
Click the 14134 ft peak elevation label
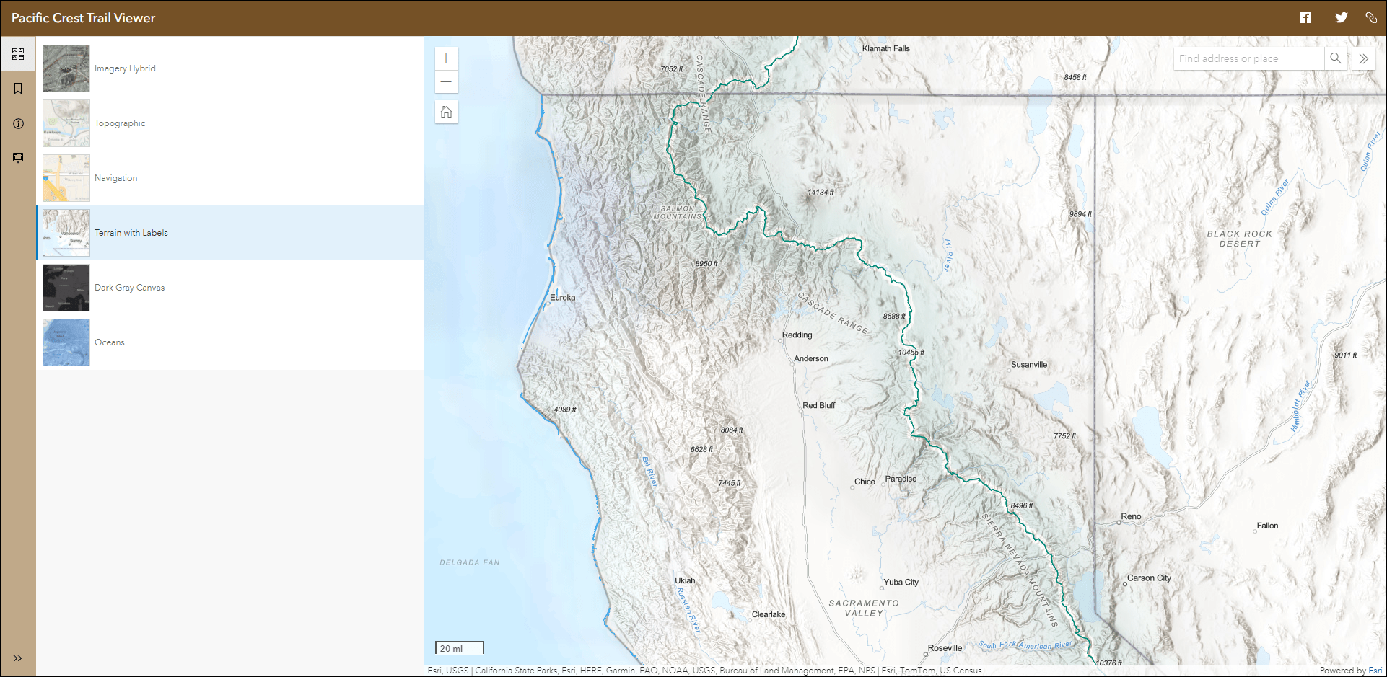[821, 193]
